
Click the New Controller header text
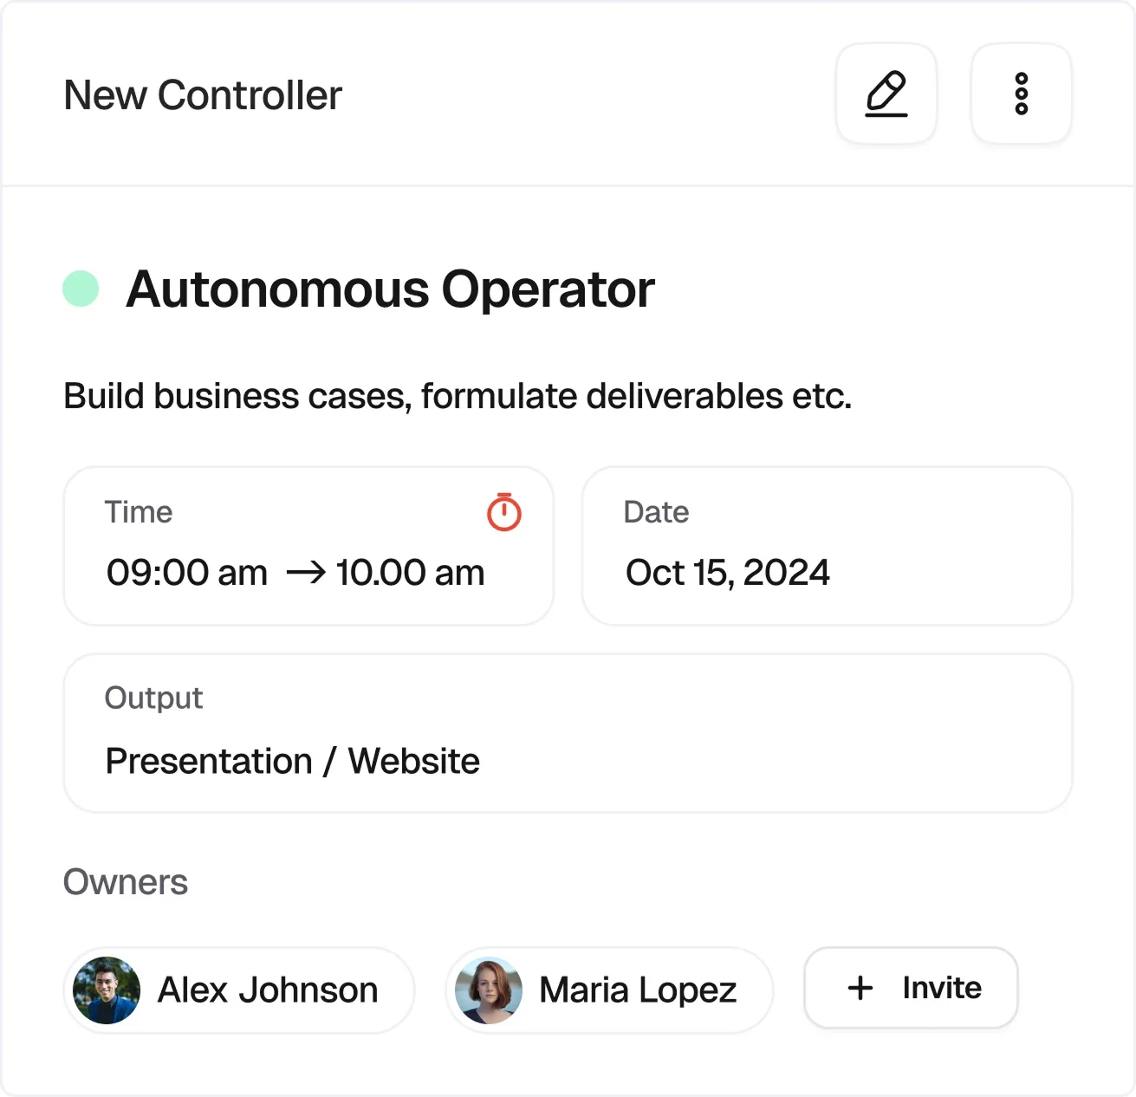click(202, 95)
